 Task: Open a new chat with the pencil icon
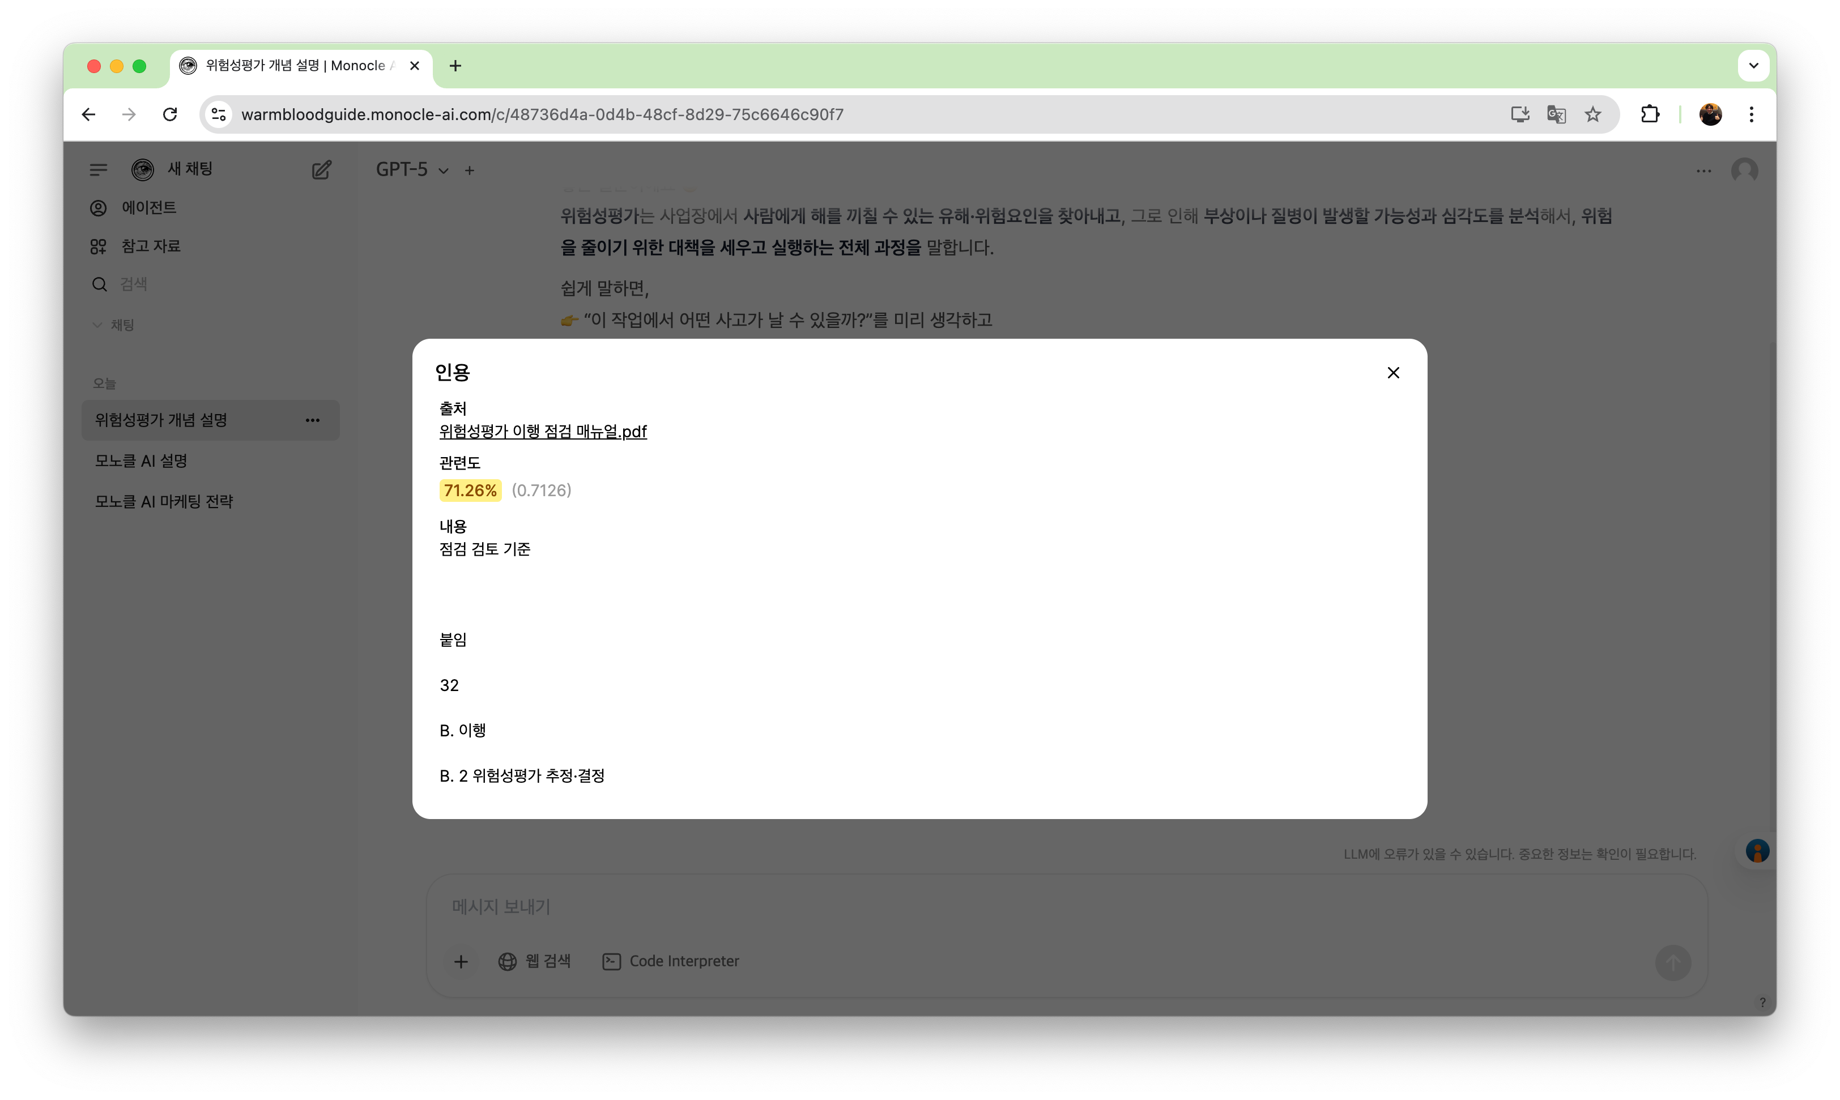[x=322, y=170]
